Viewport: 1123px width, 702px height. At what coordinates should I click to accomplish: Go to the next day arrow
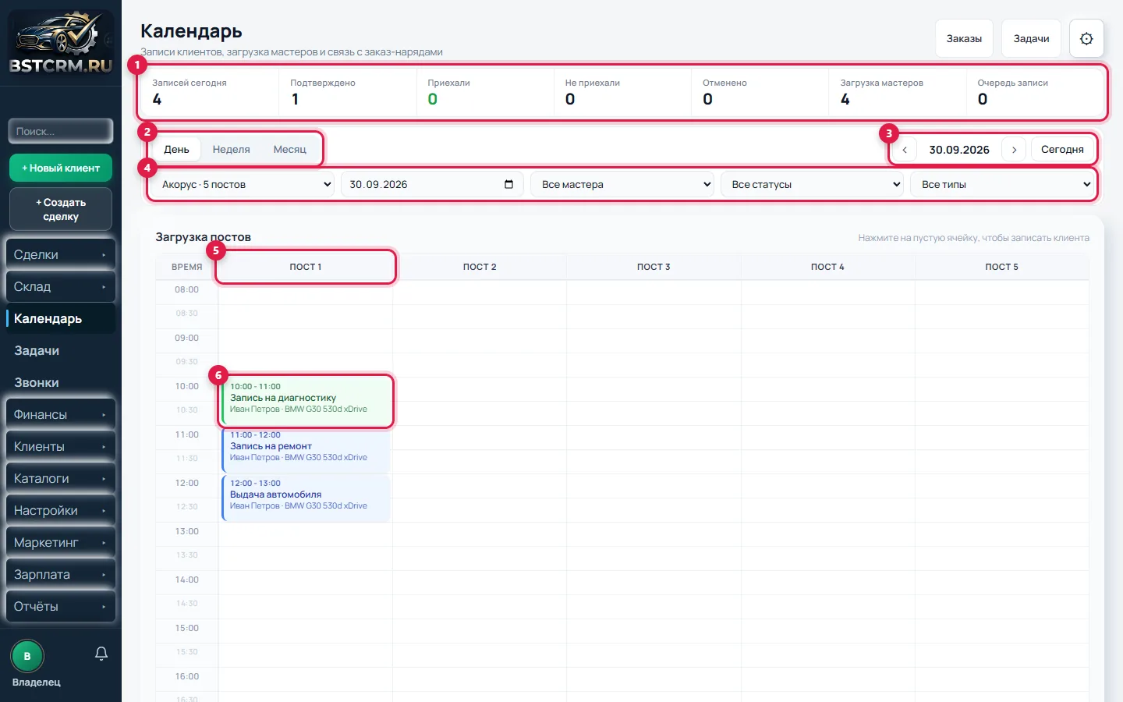(1014, 150)
